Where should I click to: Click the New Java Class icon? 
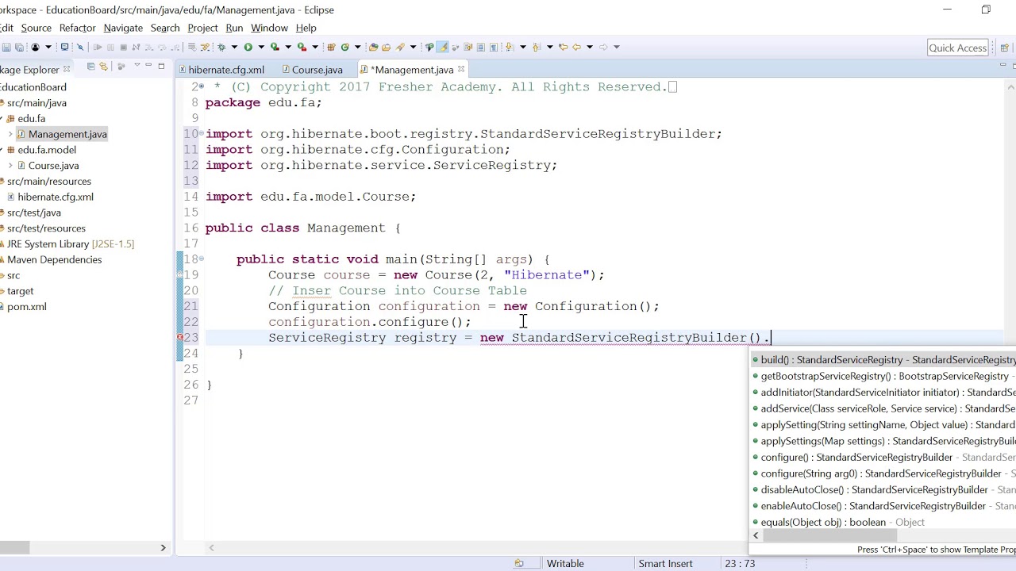(345, 48)
